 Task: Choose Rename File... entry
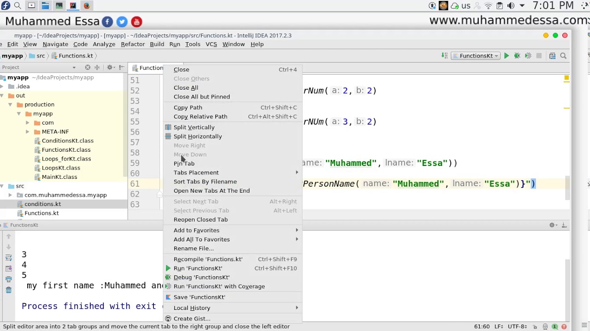pyautogui.click(x=233, y=248)
